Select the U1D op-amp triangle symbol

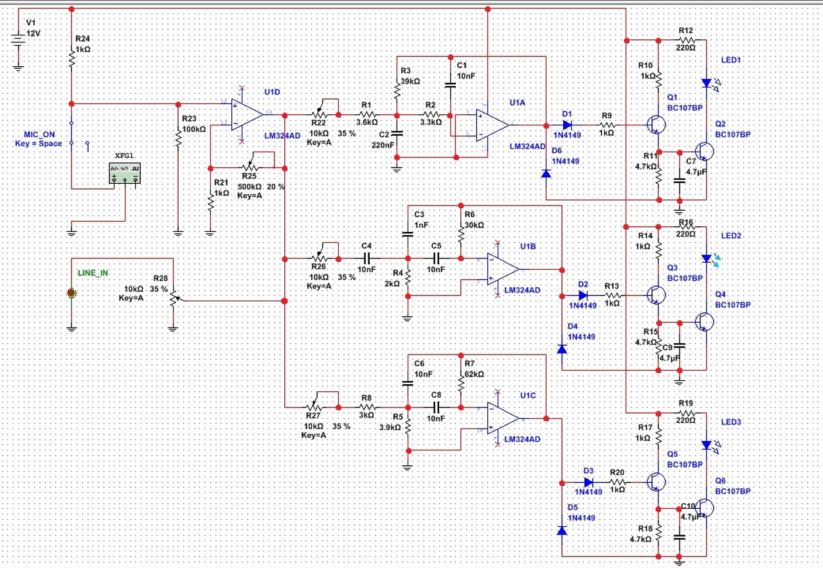point(249,114)
